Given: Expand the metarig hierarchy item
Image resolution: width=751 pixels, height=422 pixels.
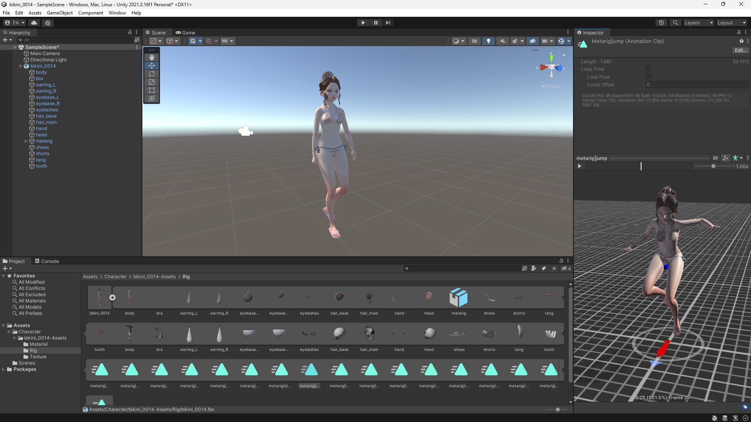Looking at the screenshot, I should pos(26,141).
